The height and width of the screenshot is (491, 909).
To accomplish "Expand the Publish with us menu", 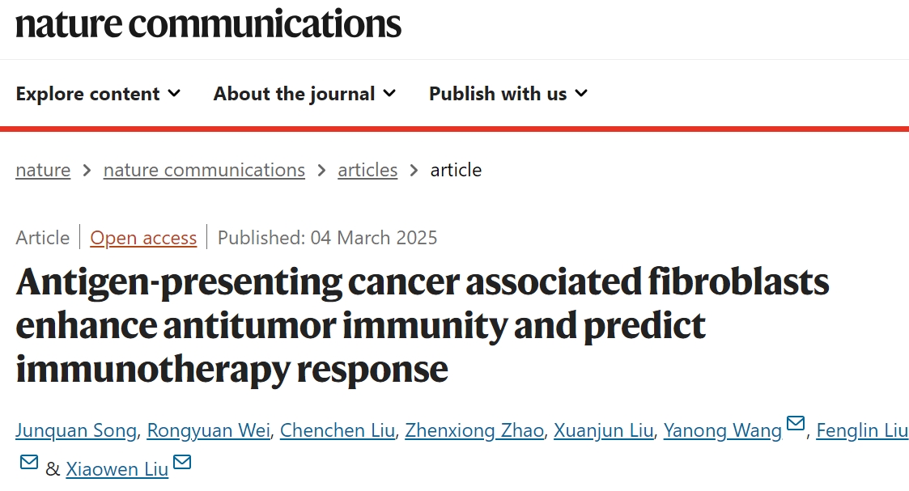I will [x=508, y=94].
